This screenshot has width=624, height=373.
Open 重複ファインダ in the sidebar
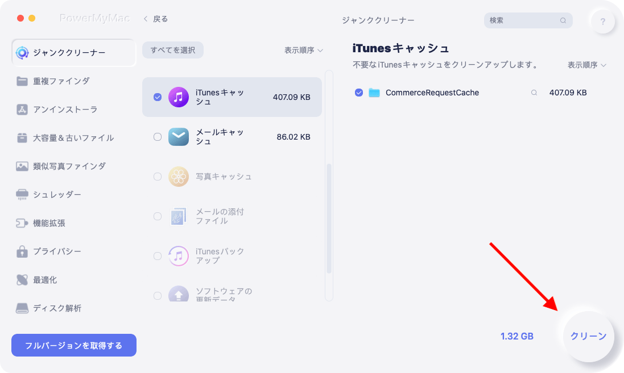pyautogui.click(x=61, y=81)
